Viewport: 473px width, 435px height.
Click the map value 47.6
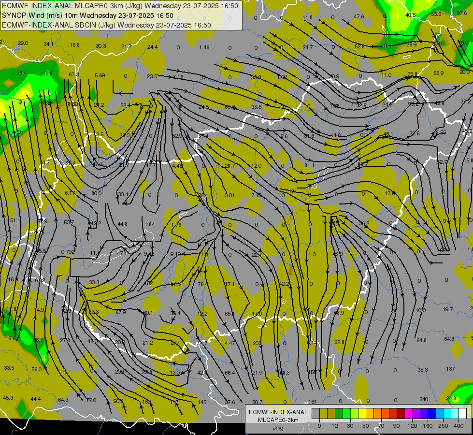click(x=359, y=16)
